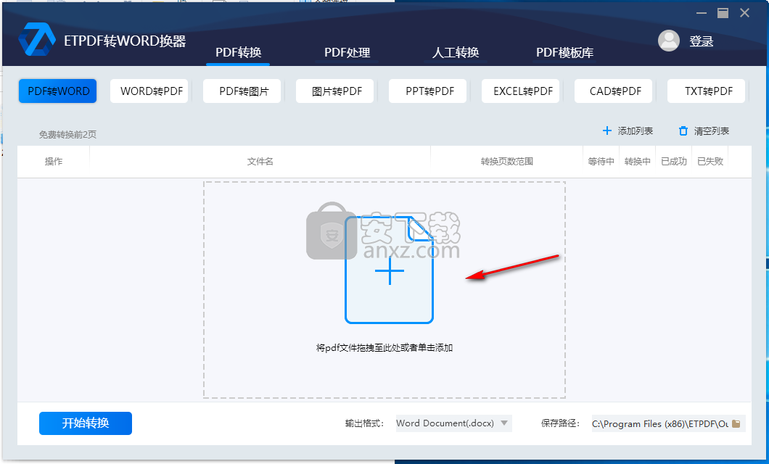Viewport: 769px width, 464px height.
Task: Select the TXT转PDF mode
Action: click(707, 91)
